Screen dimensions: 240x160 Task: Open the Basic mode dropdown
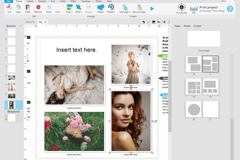(x=228, y=1)
